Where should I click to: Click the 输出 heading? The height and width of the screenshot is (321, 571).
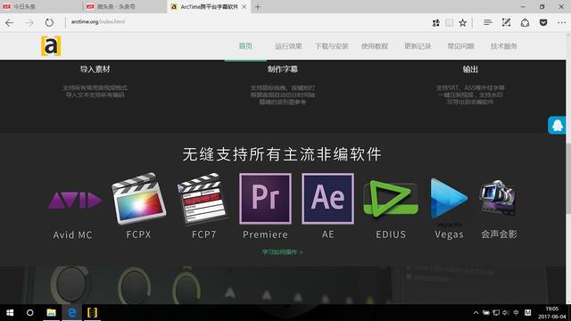[x=470, y=70]
